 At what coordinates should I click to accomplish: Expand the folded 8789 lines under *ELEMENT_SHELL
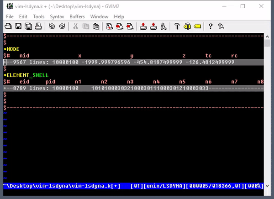[133, 88]
